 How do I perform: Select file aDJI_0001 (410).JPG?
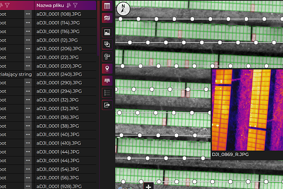pos(58,143)
